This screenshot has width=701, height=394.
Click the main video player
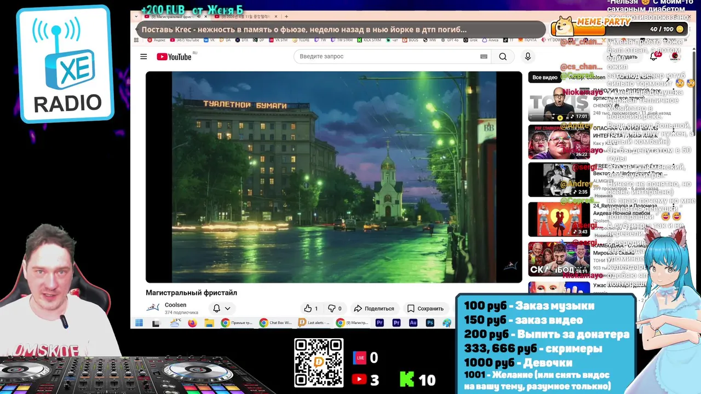pos(334,177)
